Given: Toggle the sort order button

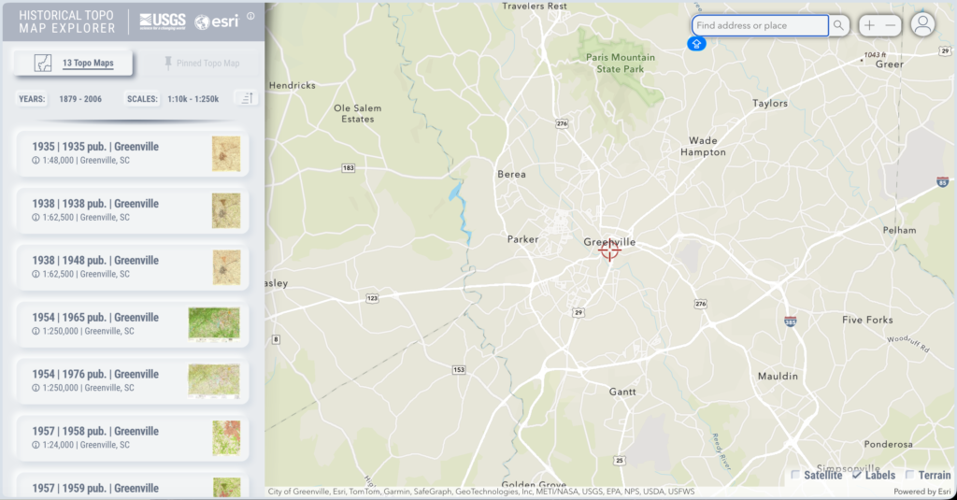Looking at the screenshot, I should (x=245, y=98).
